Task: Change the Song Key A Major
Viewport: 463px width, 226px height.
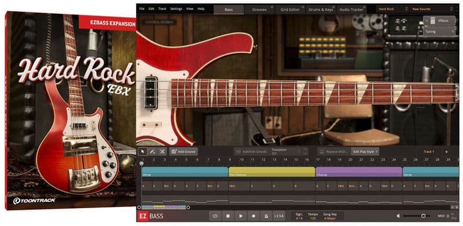Action: click(x=330, y=218)
